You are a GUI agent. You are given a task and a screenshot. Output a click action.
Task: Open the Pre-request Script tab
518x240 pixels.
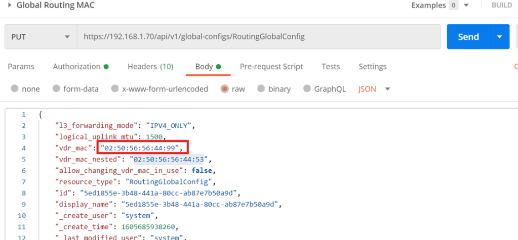click(271, 67)
